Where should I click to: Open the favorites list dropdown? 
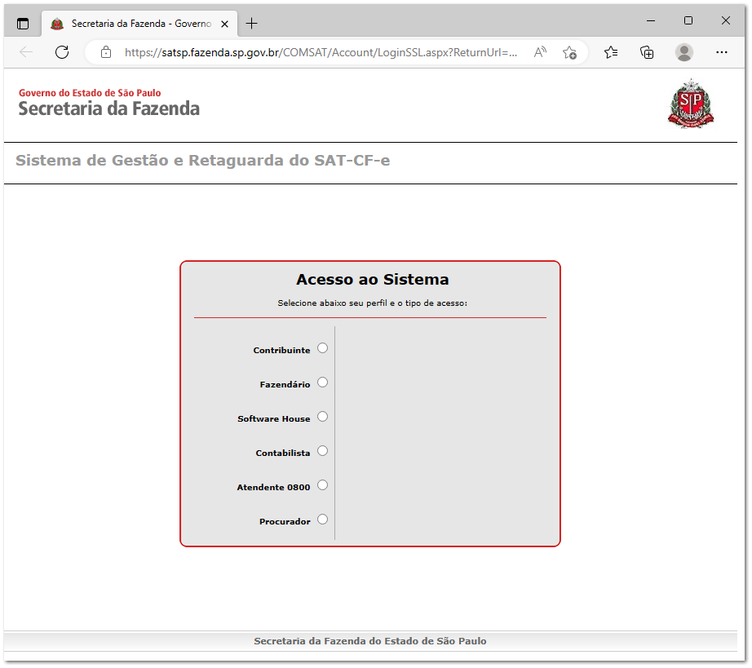tap(610, 51)
